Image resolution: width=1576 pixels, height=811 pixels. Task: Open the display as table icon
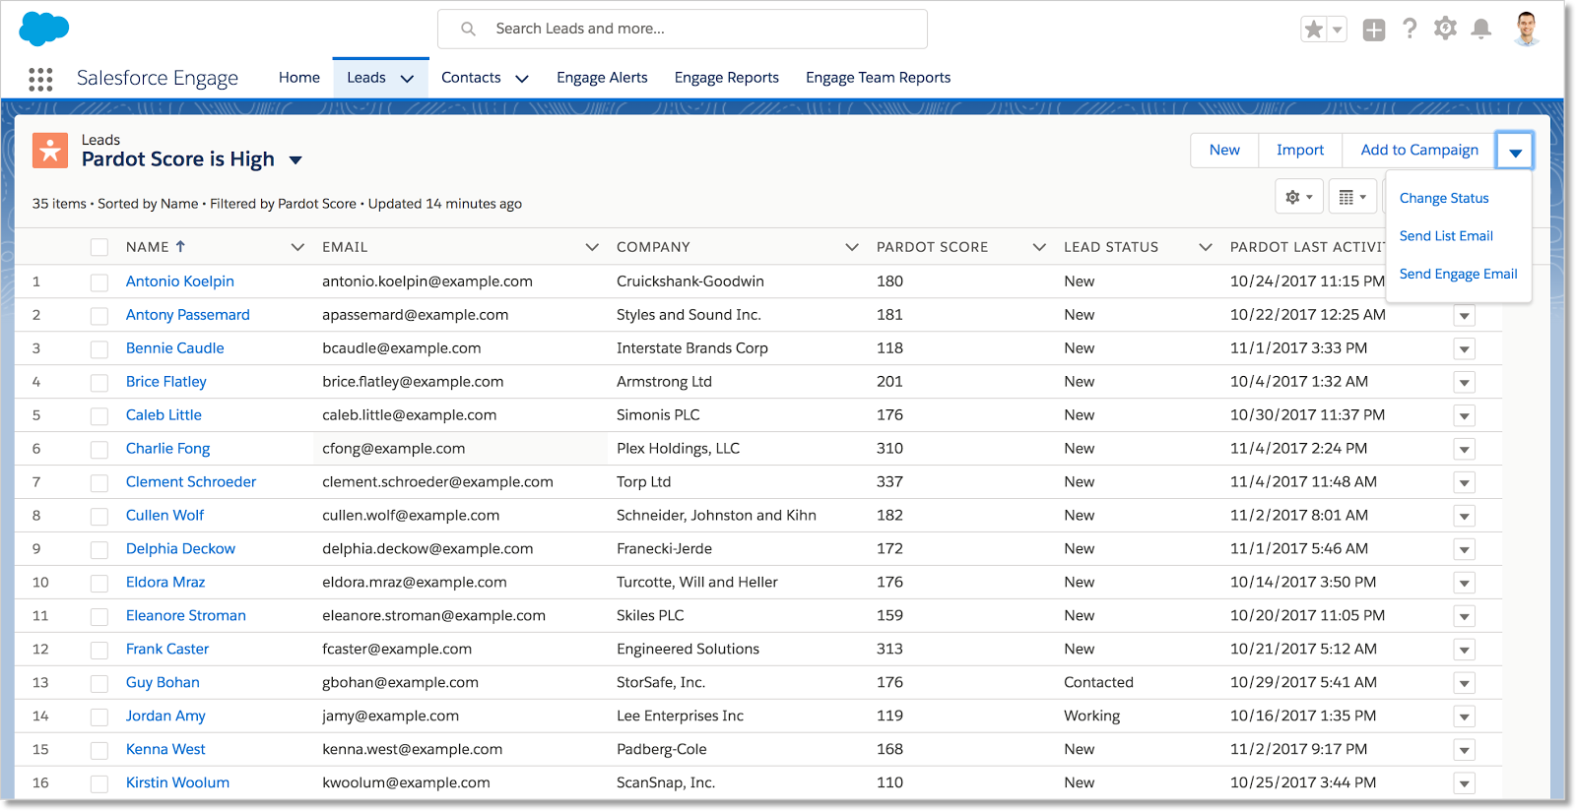(1352, 197)
